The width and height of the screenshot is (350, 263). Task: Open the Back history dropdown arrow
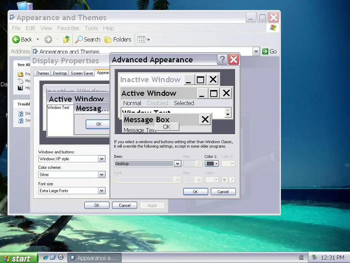pos(38,39)
